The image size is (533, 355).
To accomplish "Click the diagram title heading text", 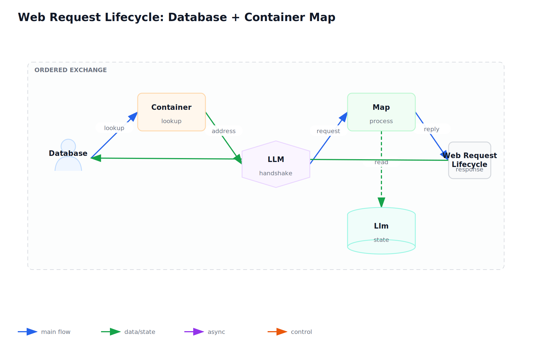I will click(177, 17).
